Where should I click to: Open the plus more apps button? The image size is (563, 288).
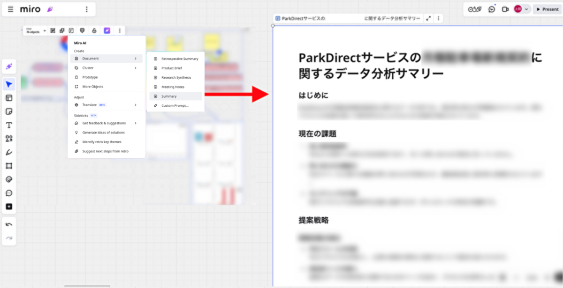(x=9, y=207)
